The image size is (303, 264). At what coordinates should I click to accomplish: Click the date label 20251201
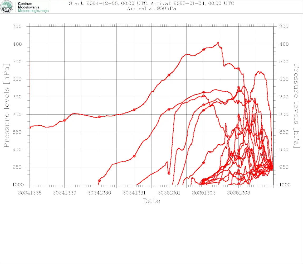point(169,193)
